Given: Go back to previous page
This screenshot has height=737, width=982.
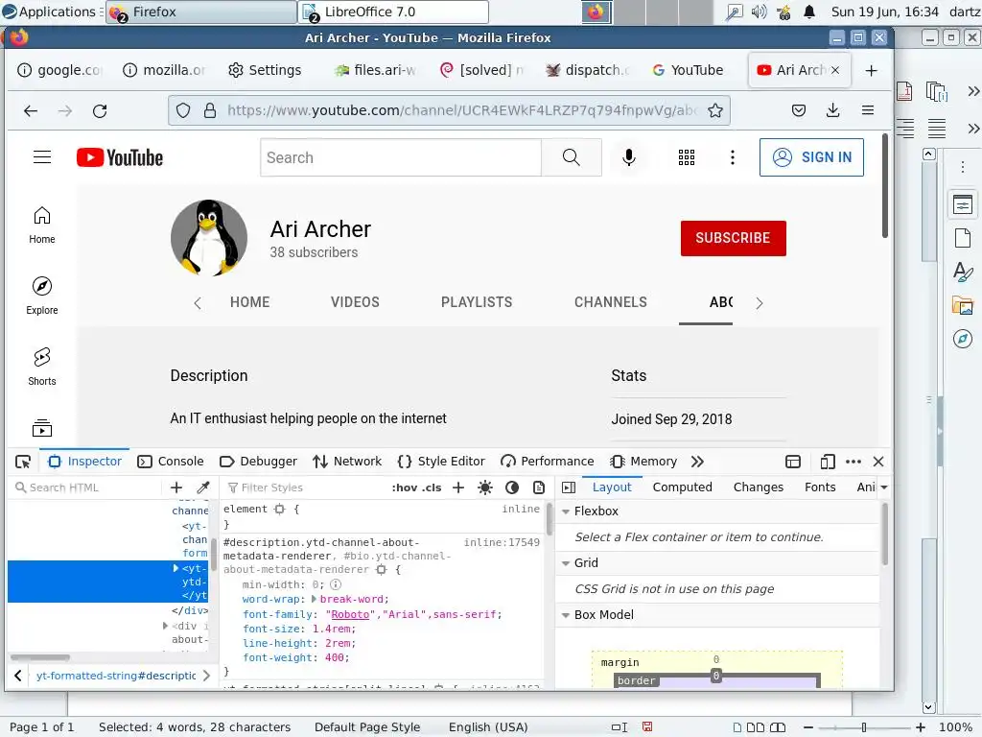Looking at the screenshot, I should [30, 111].
